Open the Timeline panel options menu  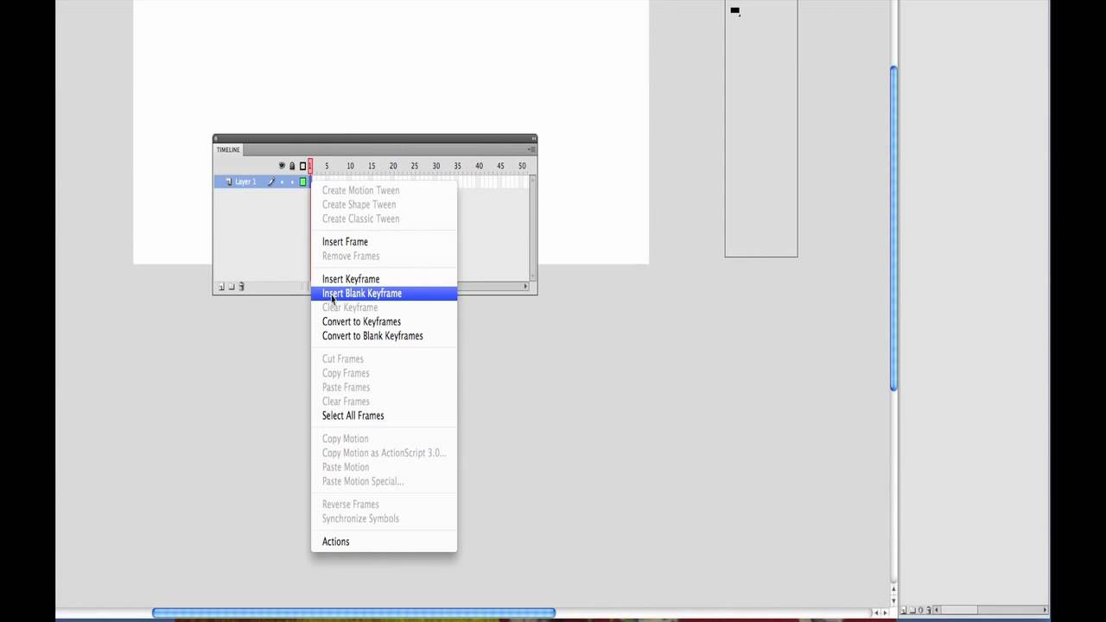click(x=531, y=149)
